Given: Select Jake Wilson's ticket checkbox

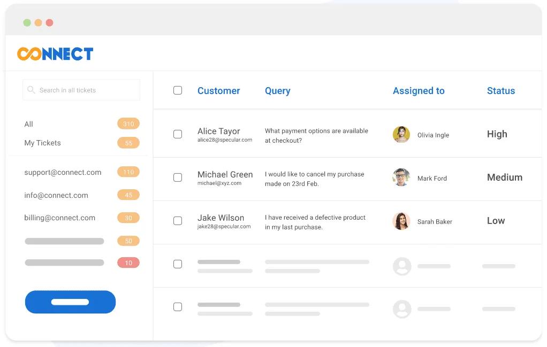Looking at the screenshot, I should (x=178, y=221).
